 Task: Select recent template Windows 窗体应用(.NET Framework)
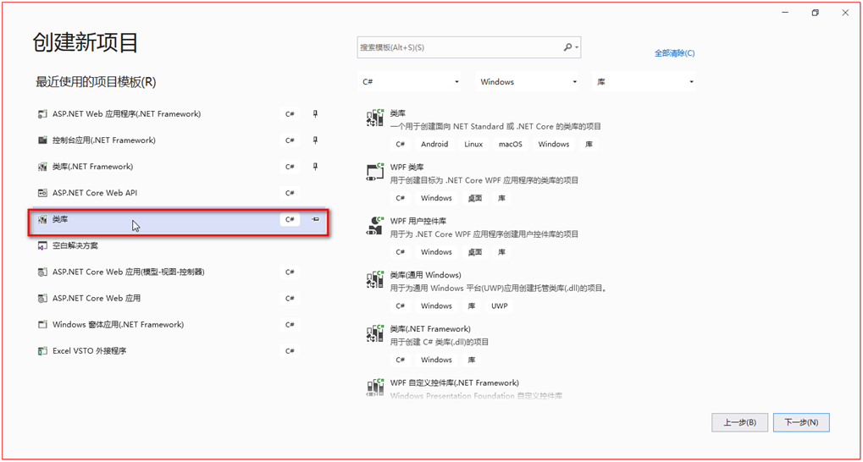pyautogui.click(x=119, y=325)
